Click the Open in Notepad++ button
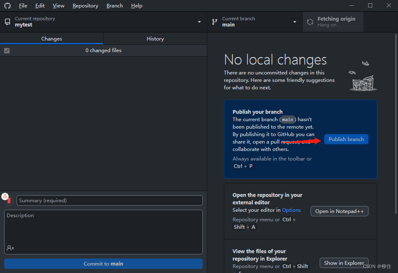 tap(340, 211)
